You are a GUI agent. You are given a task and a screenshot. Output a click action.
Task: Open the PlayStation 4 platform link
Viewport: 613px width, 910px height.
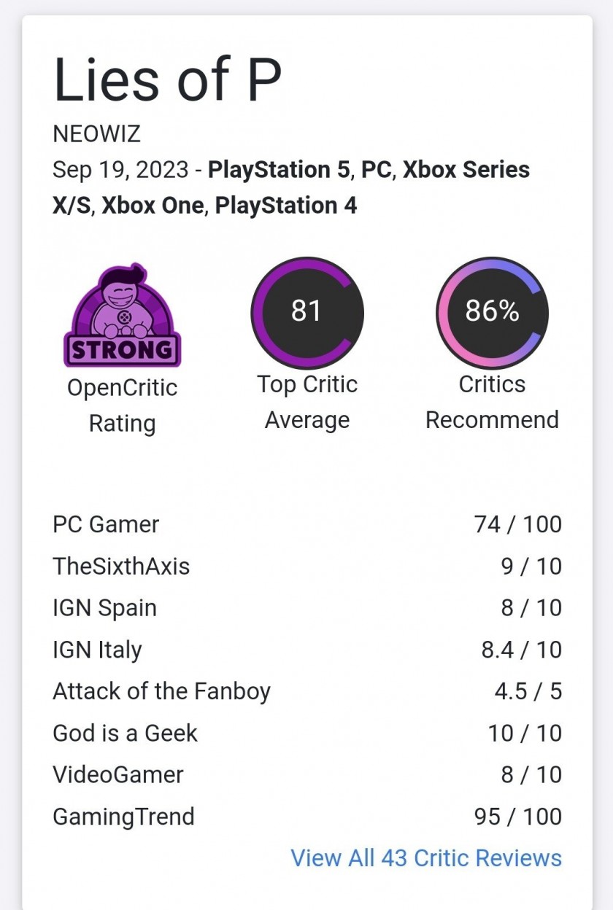286,206
